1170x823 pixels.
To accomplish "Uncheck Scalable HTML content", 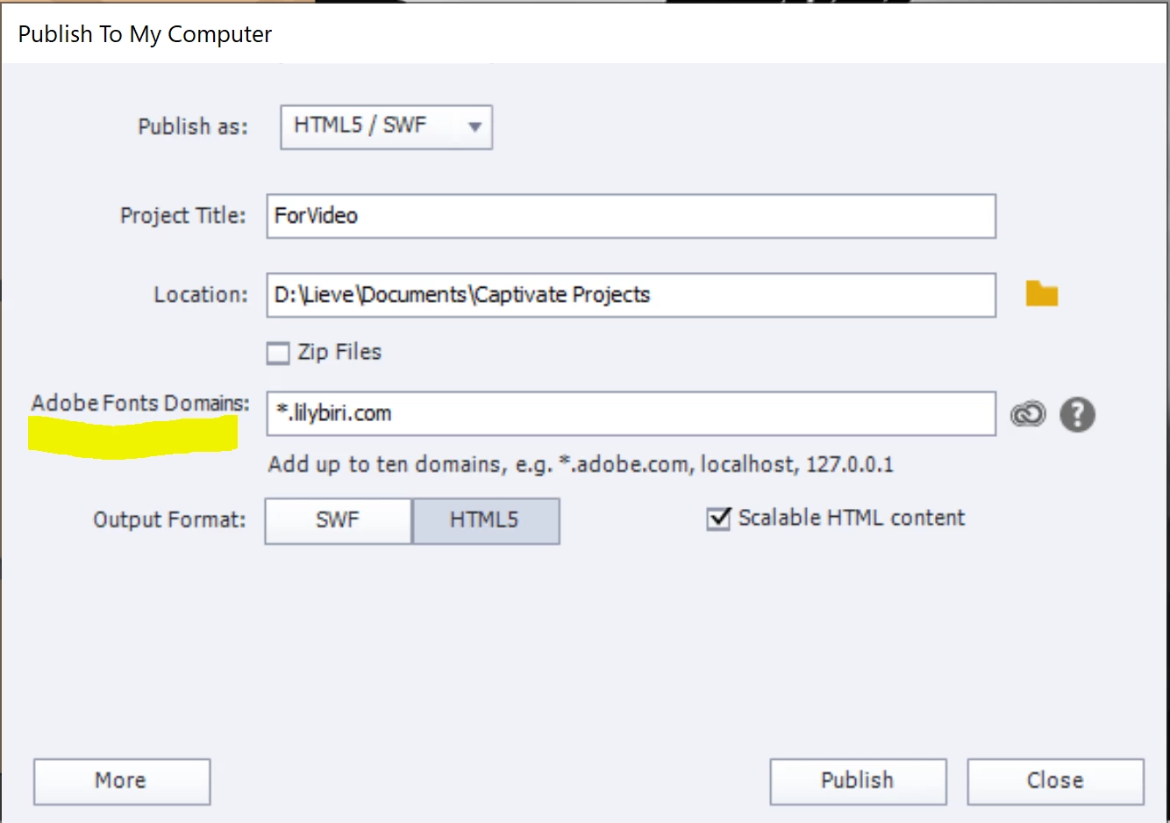I will (718, 519).
